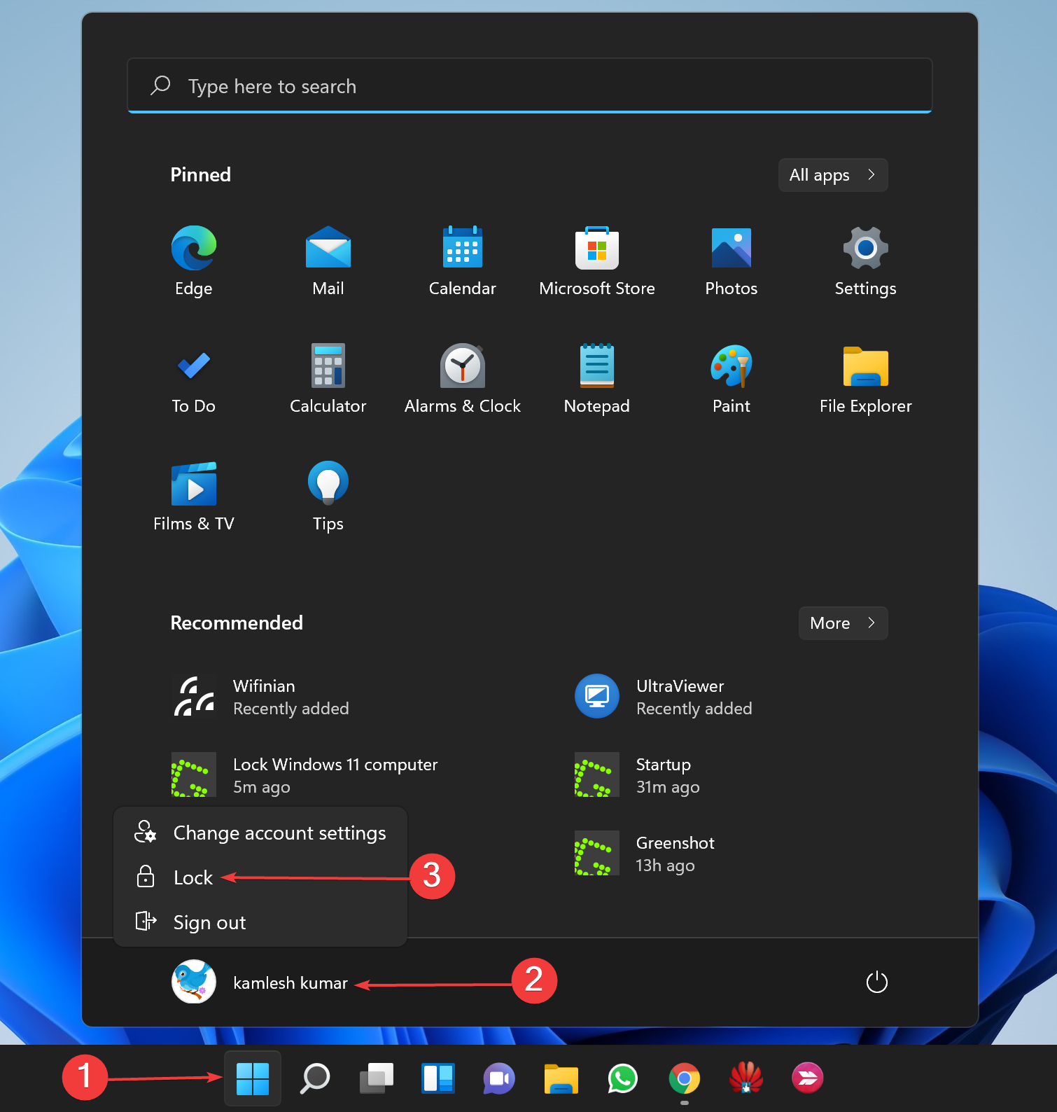This screenshot has height=1112, width=1057.
Task: Select Sign out option
Action: tap(260, 922)
